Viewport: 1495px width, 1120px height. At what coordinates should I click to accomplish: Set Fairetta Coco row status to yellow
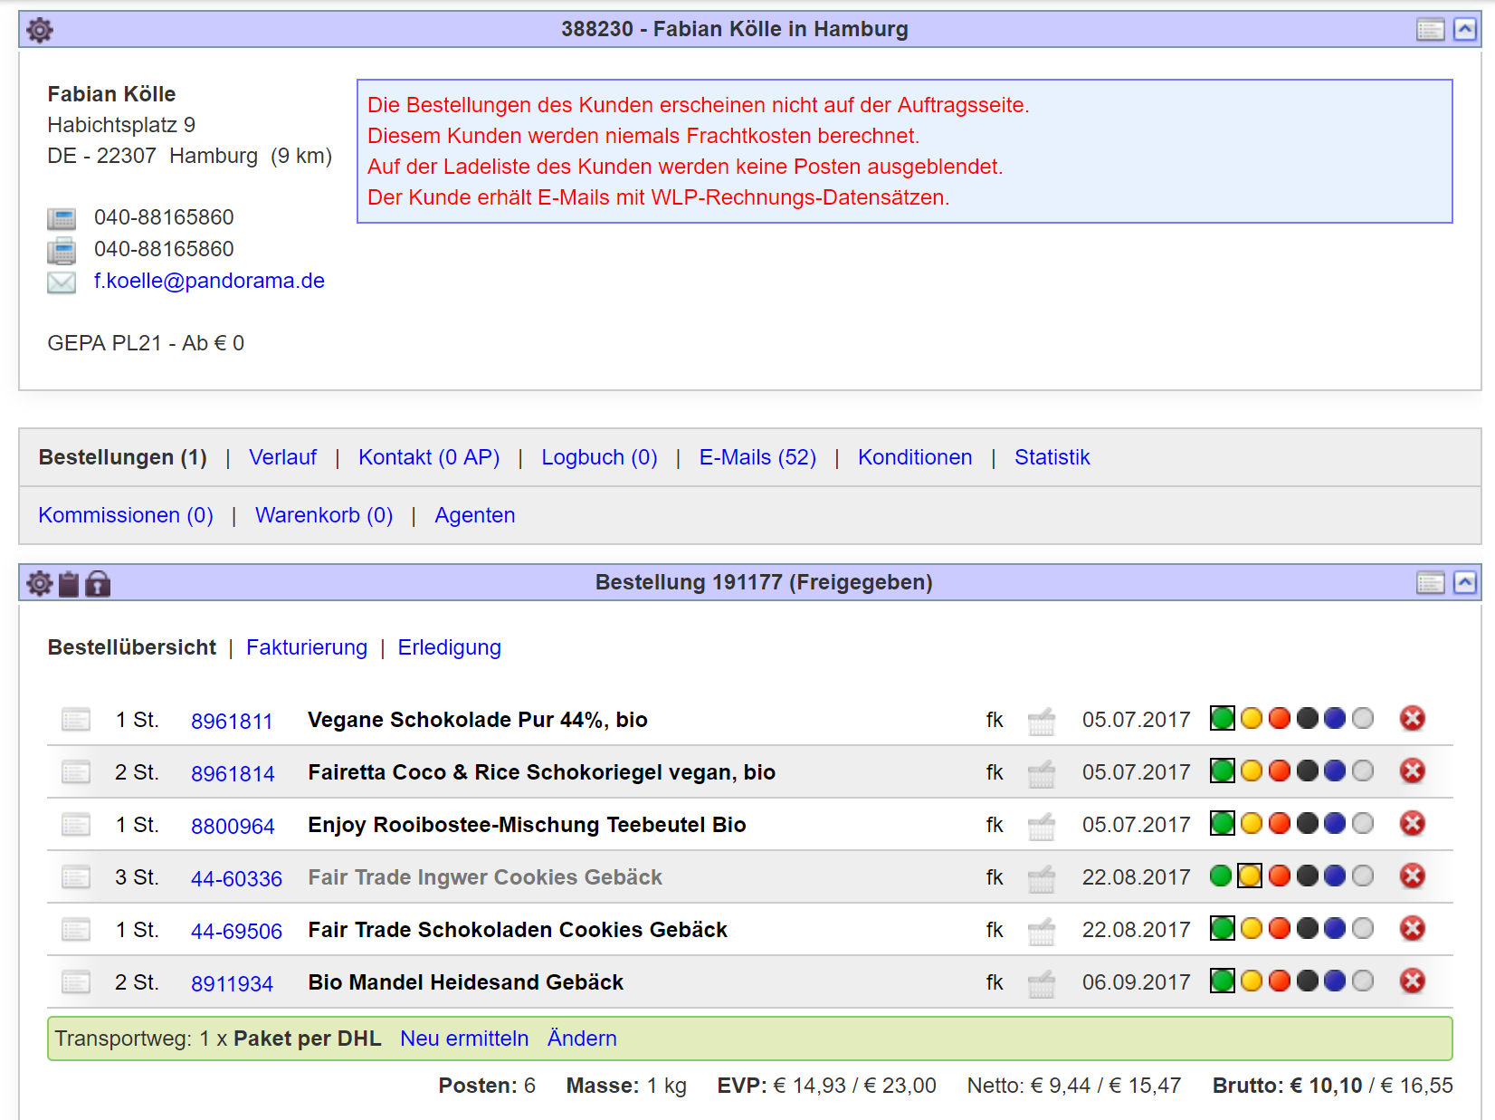(x=1252, y=771)
